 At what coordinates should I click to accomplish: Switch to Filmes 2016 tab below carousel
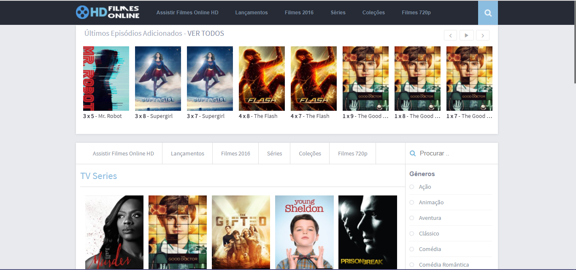pyautogui.click(x=235, y=153)
